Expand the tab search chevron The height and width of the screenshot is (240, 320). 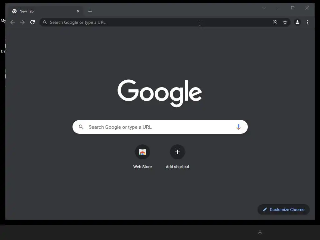(264, 8)
